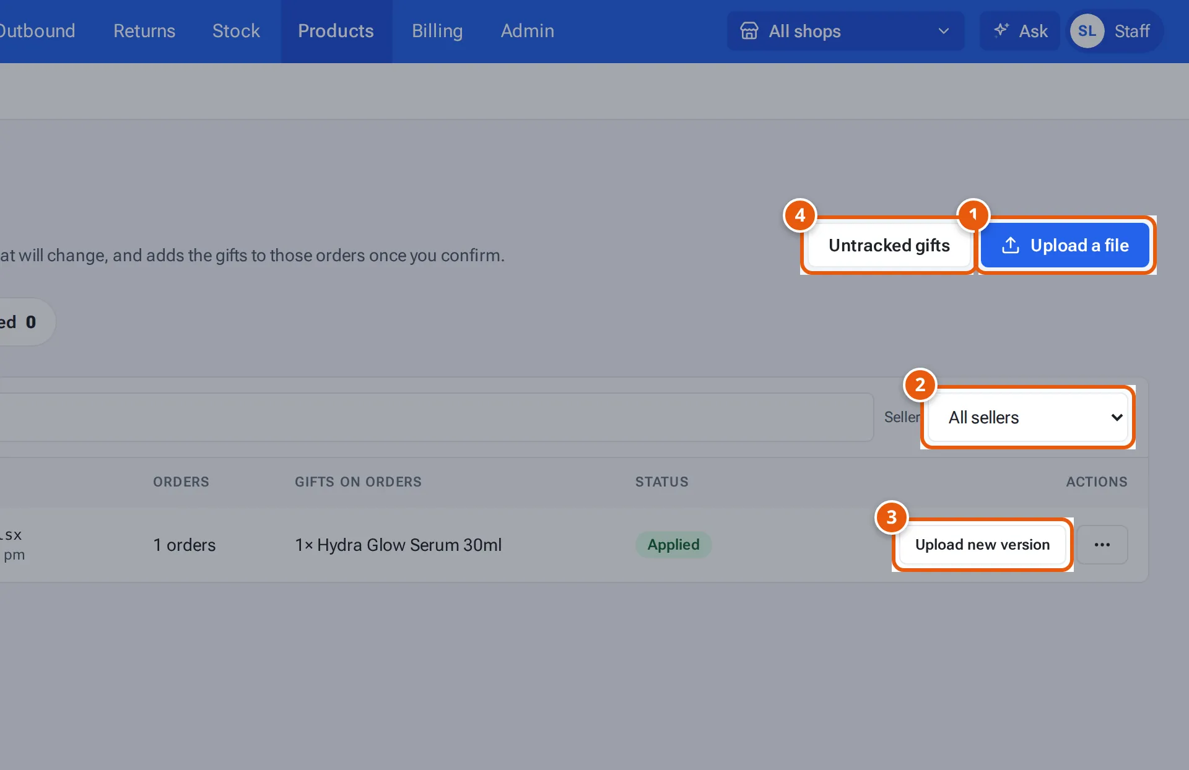This screenshot has width=1189, height=770.
Task: Click Upload new version button
Action: pos(983,545)
